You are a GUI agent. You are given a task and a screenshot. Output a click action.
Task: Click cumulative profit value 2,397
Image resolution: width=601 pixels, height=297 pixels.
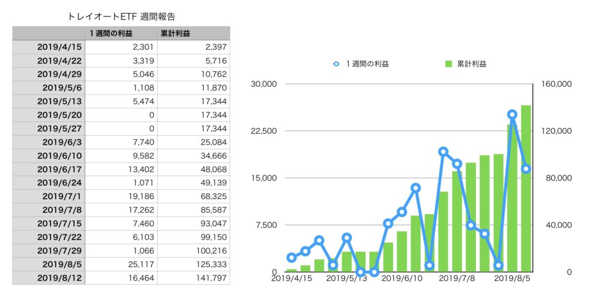(217, 47)
